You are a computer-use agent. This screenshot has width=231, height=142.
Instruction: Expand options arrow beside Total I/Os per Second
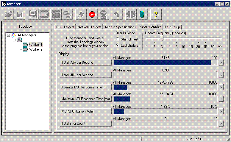[221, 63]
